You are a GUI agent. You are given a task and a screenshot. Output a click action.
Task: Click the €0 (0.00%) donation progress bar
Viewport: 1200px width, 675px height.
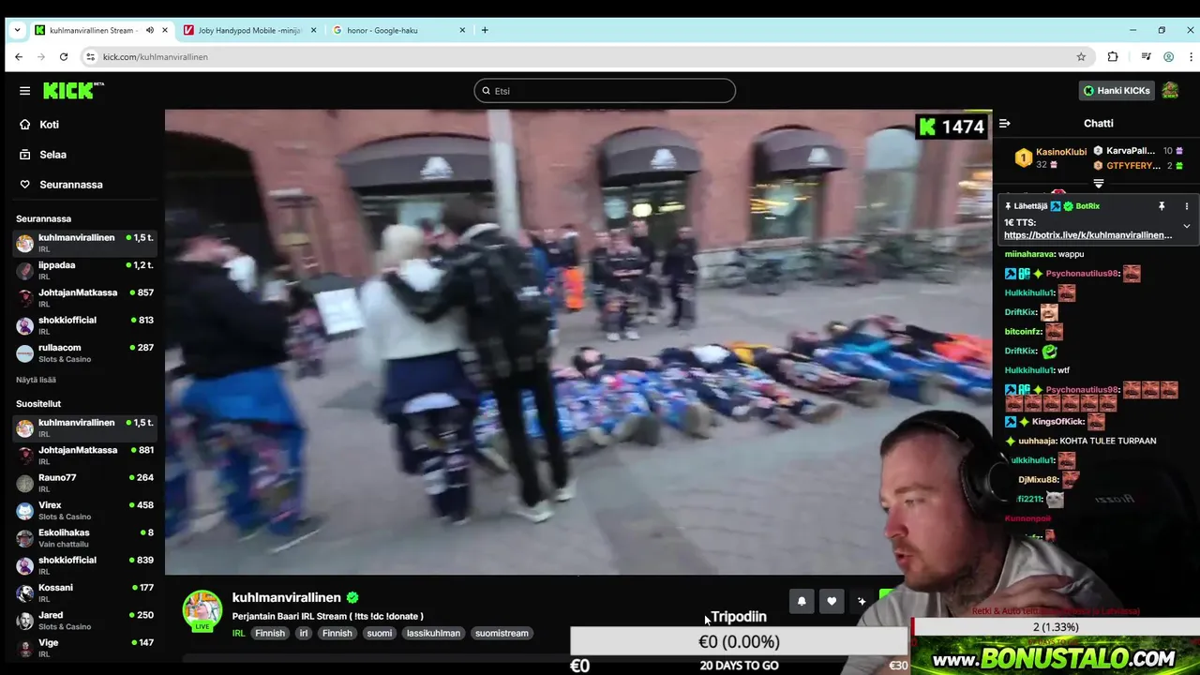coord(739,641)
